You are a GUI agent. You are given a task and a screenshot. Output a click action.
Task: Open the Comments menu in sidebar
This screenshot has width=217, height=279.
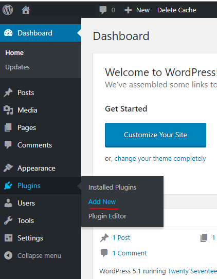35,145
